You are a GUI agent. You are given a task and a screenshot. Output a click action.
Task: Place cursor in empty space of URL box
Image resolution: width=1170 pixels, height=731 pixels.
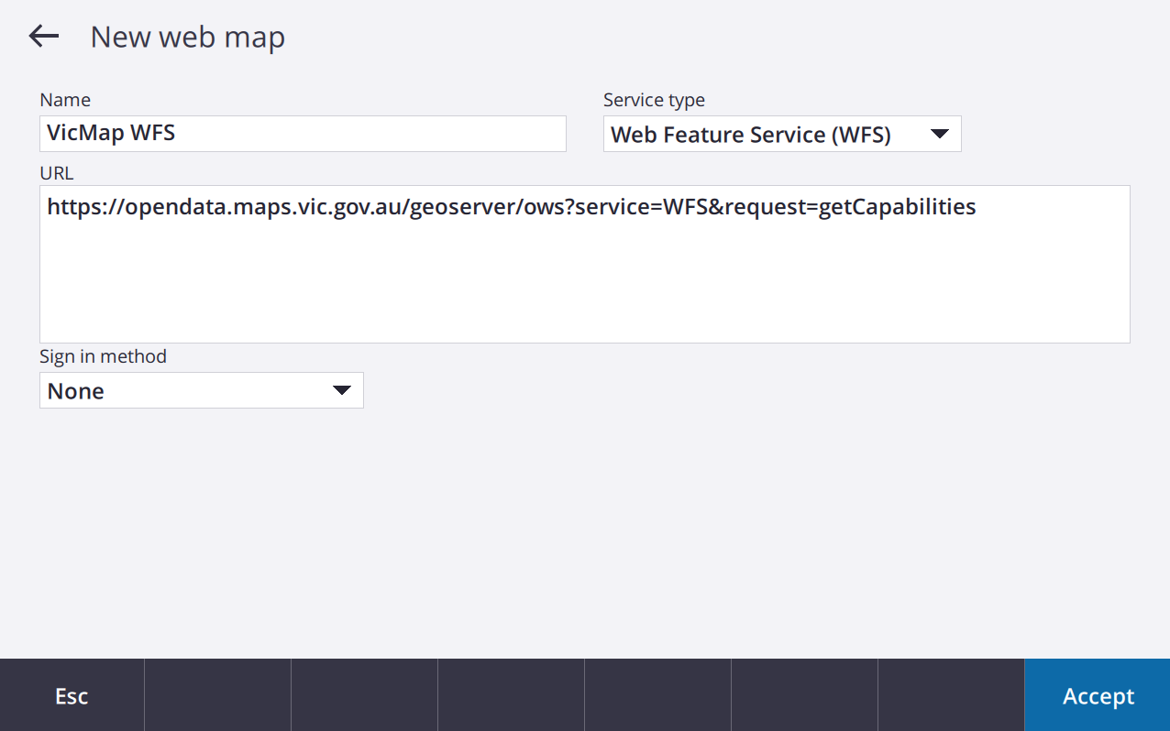click(x=584, y=284)
